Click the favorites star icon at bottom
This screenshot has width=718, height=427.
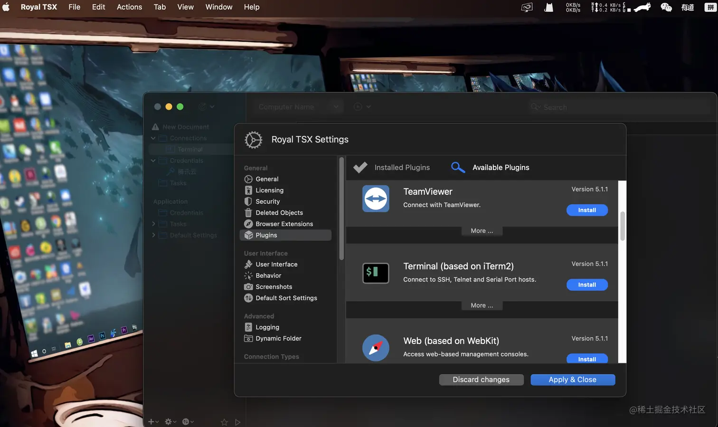click(x=224, y=422)
